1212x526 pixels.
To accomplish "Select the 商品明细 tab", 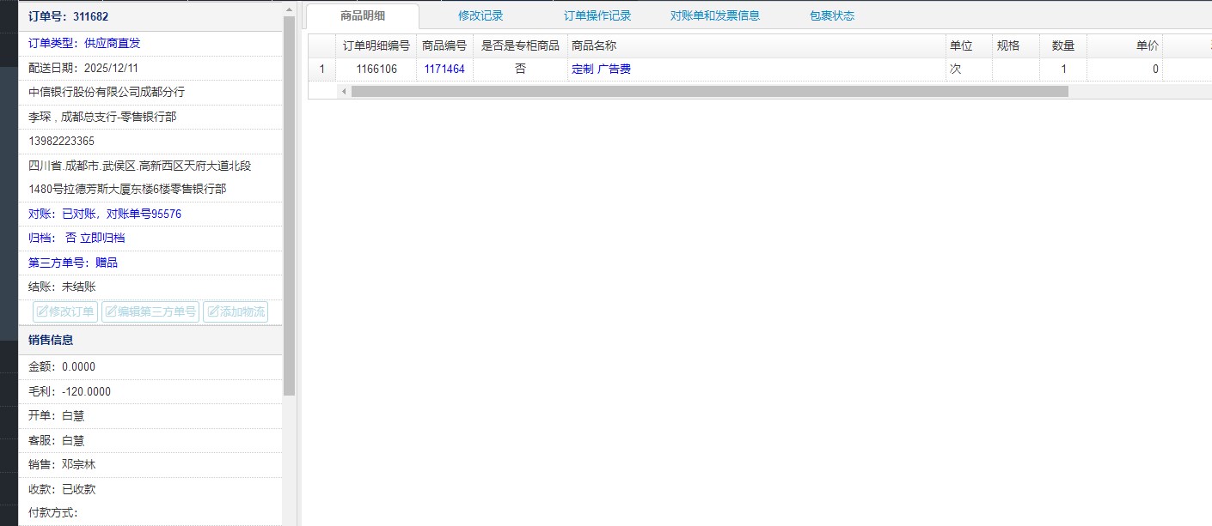I will click(363, 15).
